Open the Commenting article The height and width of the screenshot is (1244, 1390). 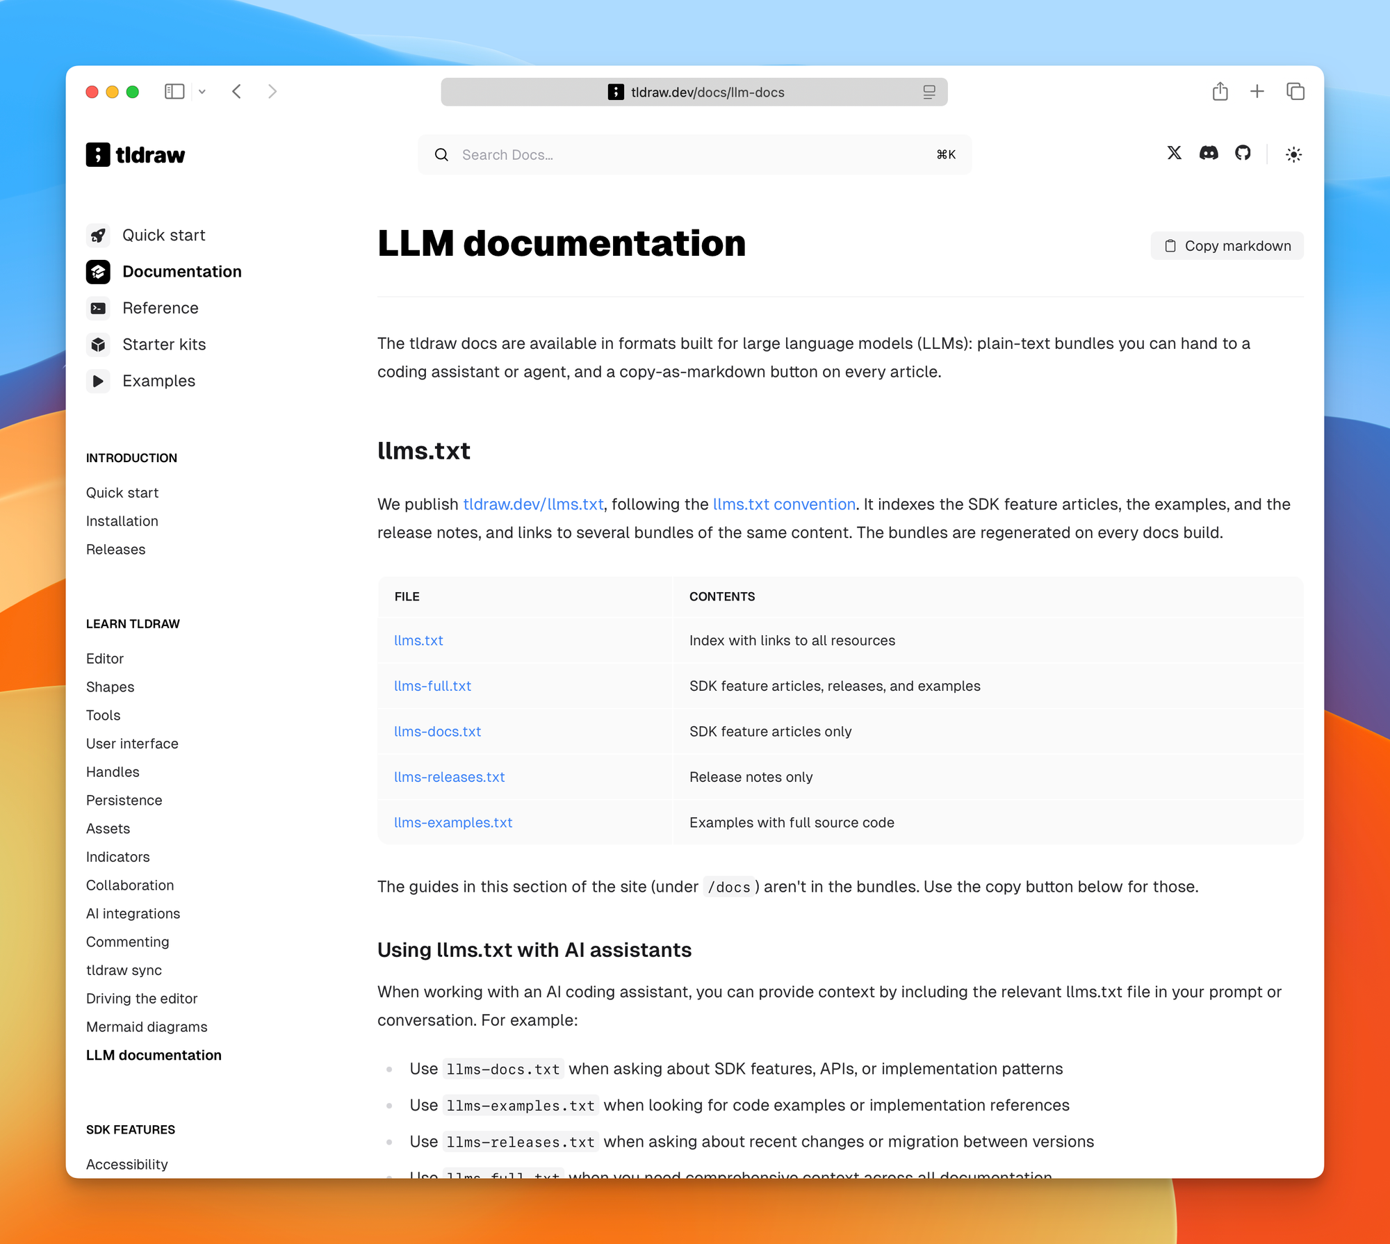(x=128, y=942)
